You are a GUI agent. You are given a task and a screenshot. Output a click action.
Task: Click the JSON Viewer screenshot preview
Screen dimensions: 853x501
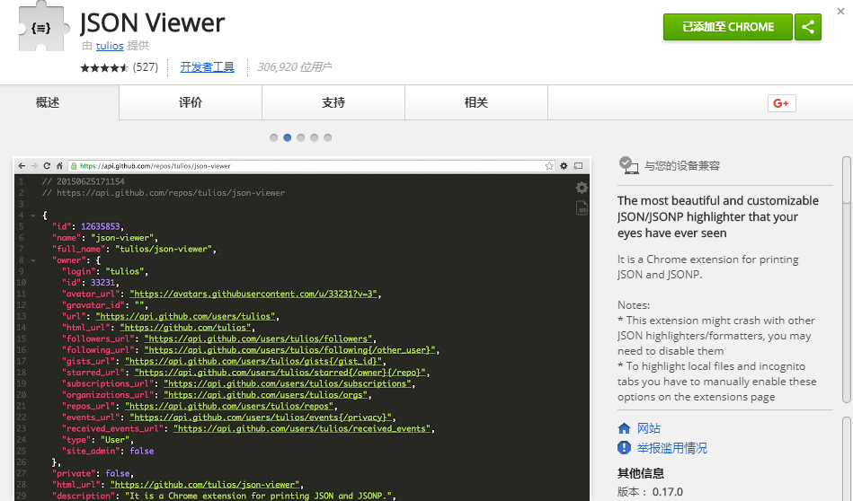click(x=302, y=329)
